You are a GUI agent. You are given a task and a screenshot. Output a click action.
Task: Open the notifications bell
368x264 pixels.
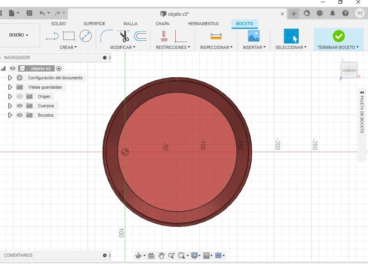(x=332, y=13)
